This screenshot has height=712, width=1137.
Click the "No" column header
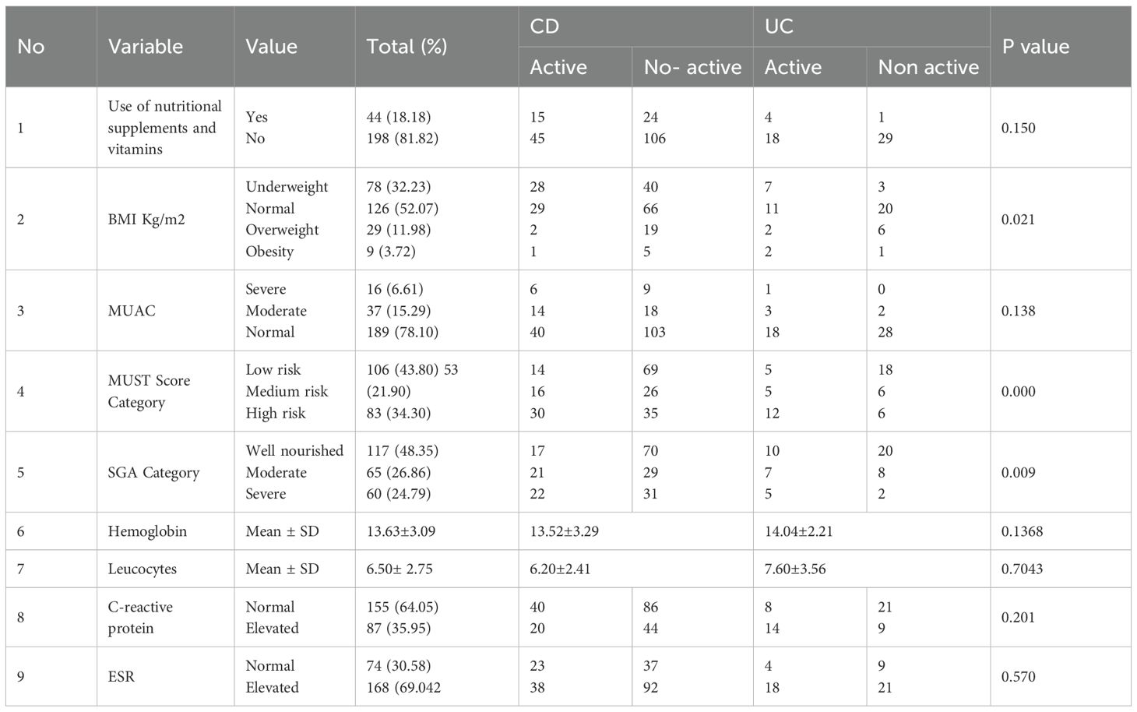click(x=31, y=47)
